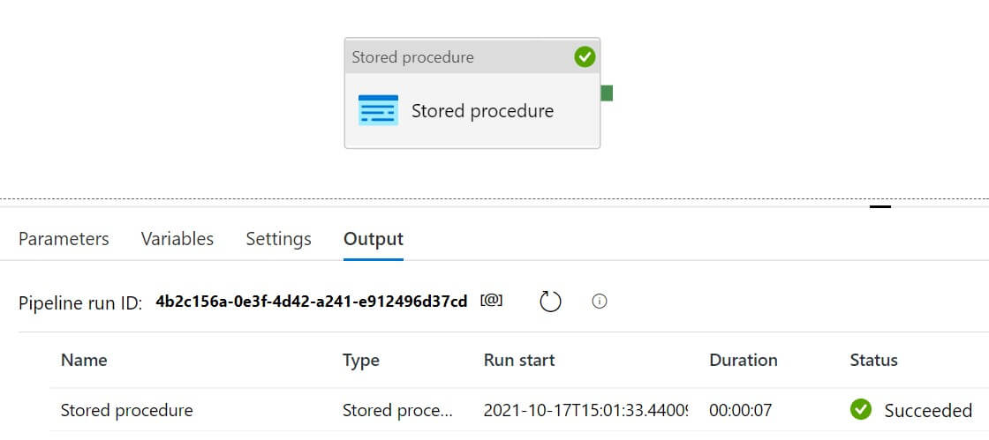The image size is (989, 440).
Task: Click the Type column header
Action: 360,360
